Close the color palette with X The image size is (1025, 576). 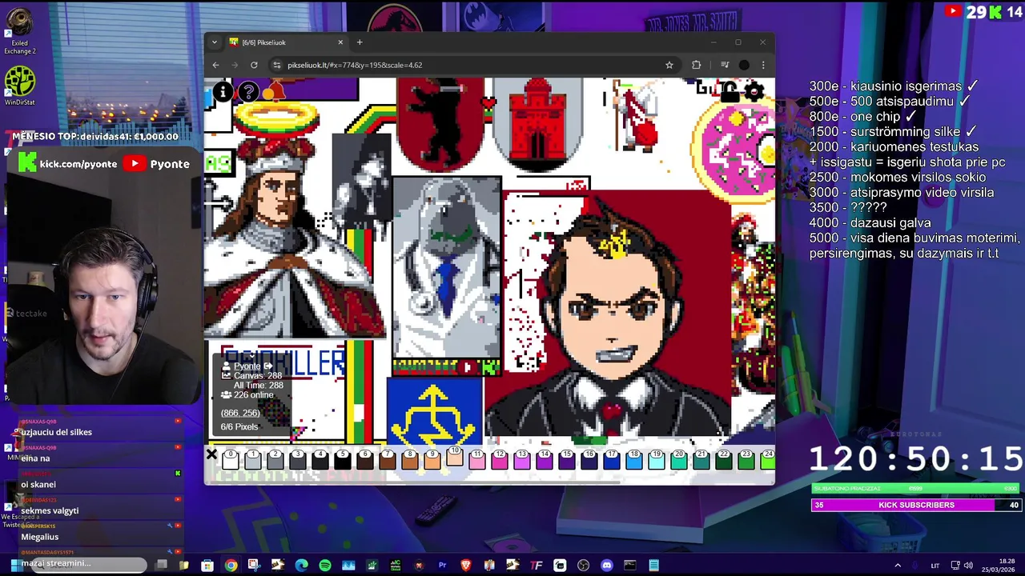[211, 455]
